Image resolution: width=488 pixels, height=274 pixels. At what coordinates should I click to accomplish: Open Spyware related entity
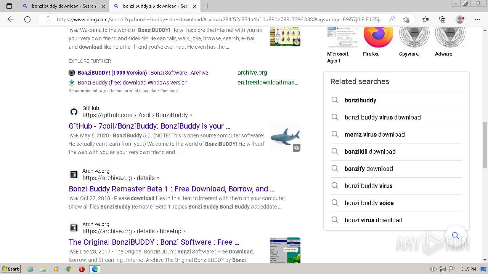pyautogui.click(x=414, y=42)
